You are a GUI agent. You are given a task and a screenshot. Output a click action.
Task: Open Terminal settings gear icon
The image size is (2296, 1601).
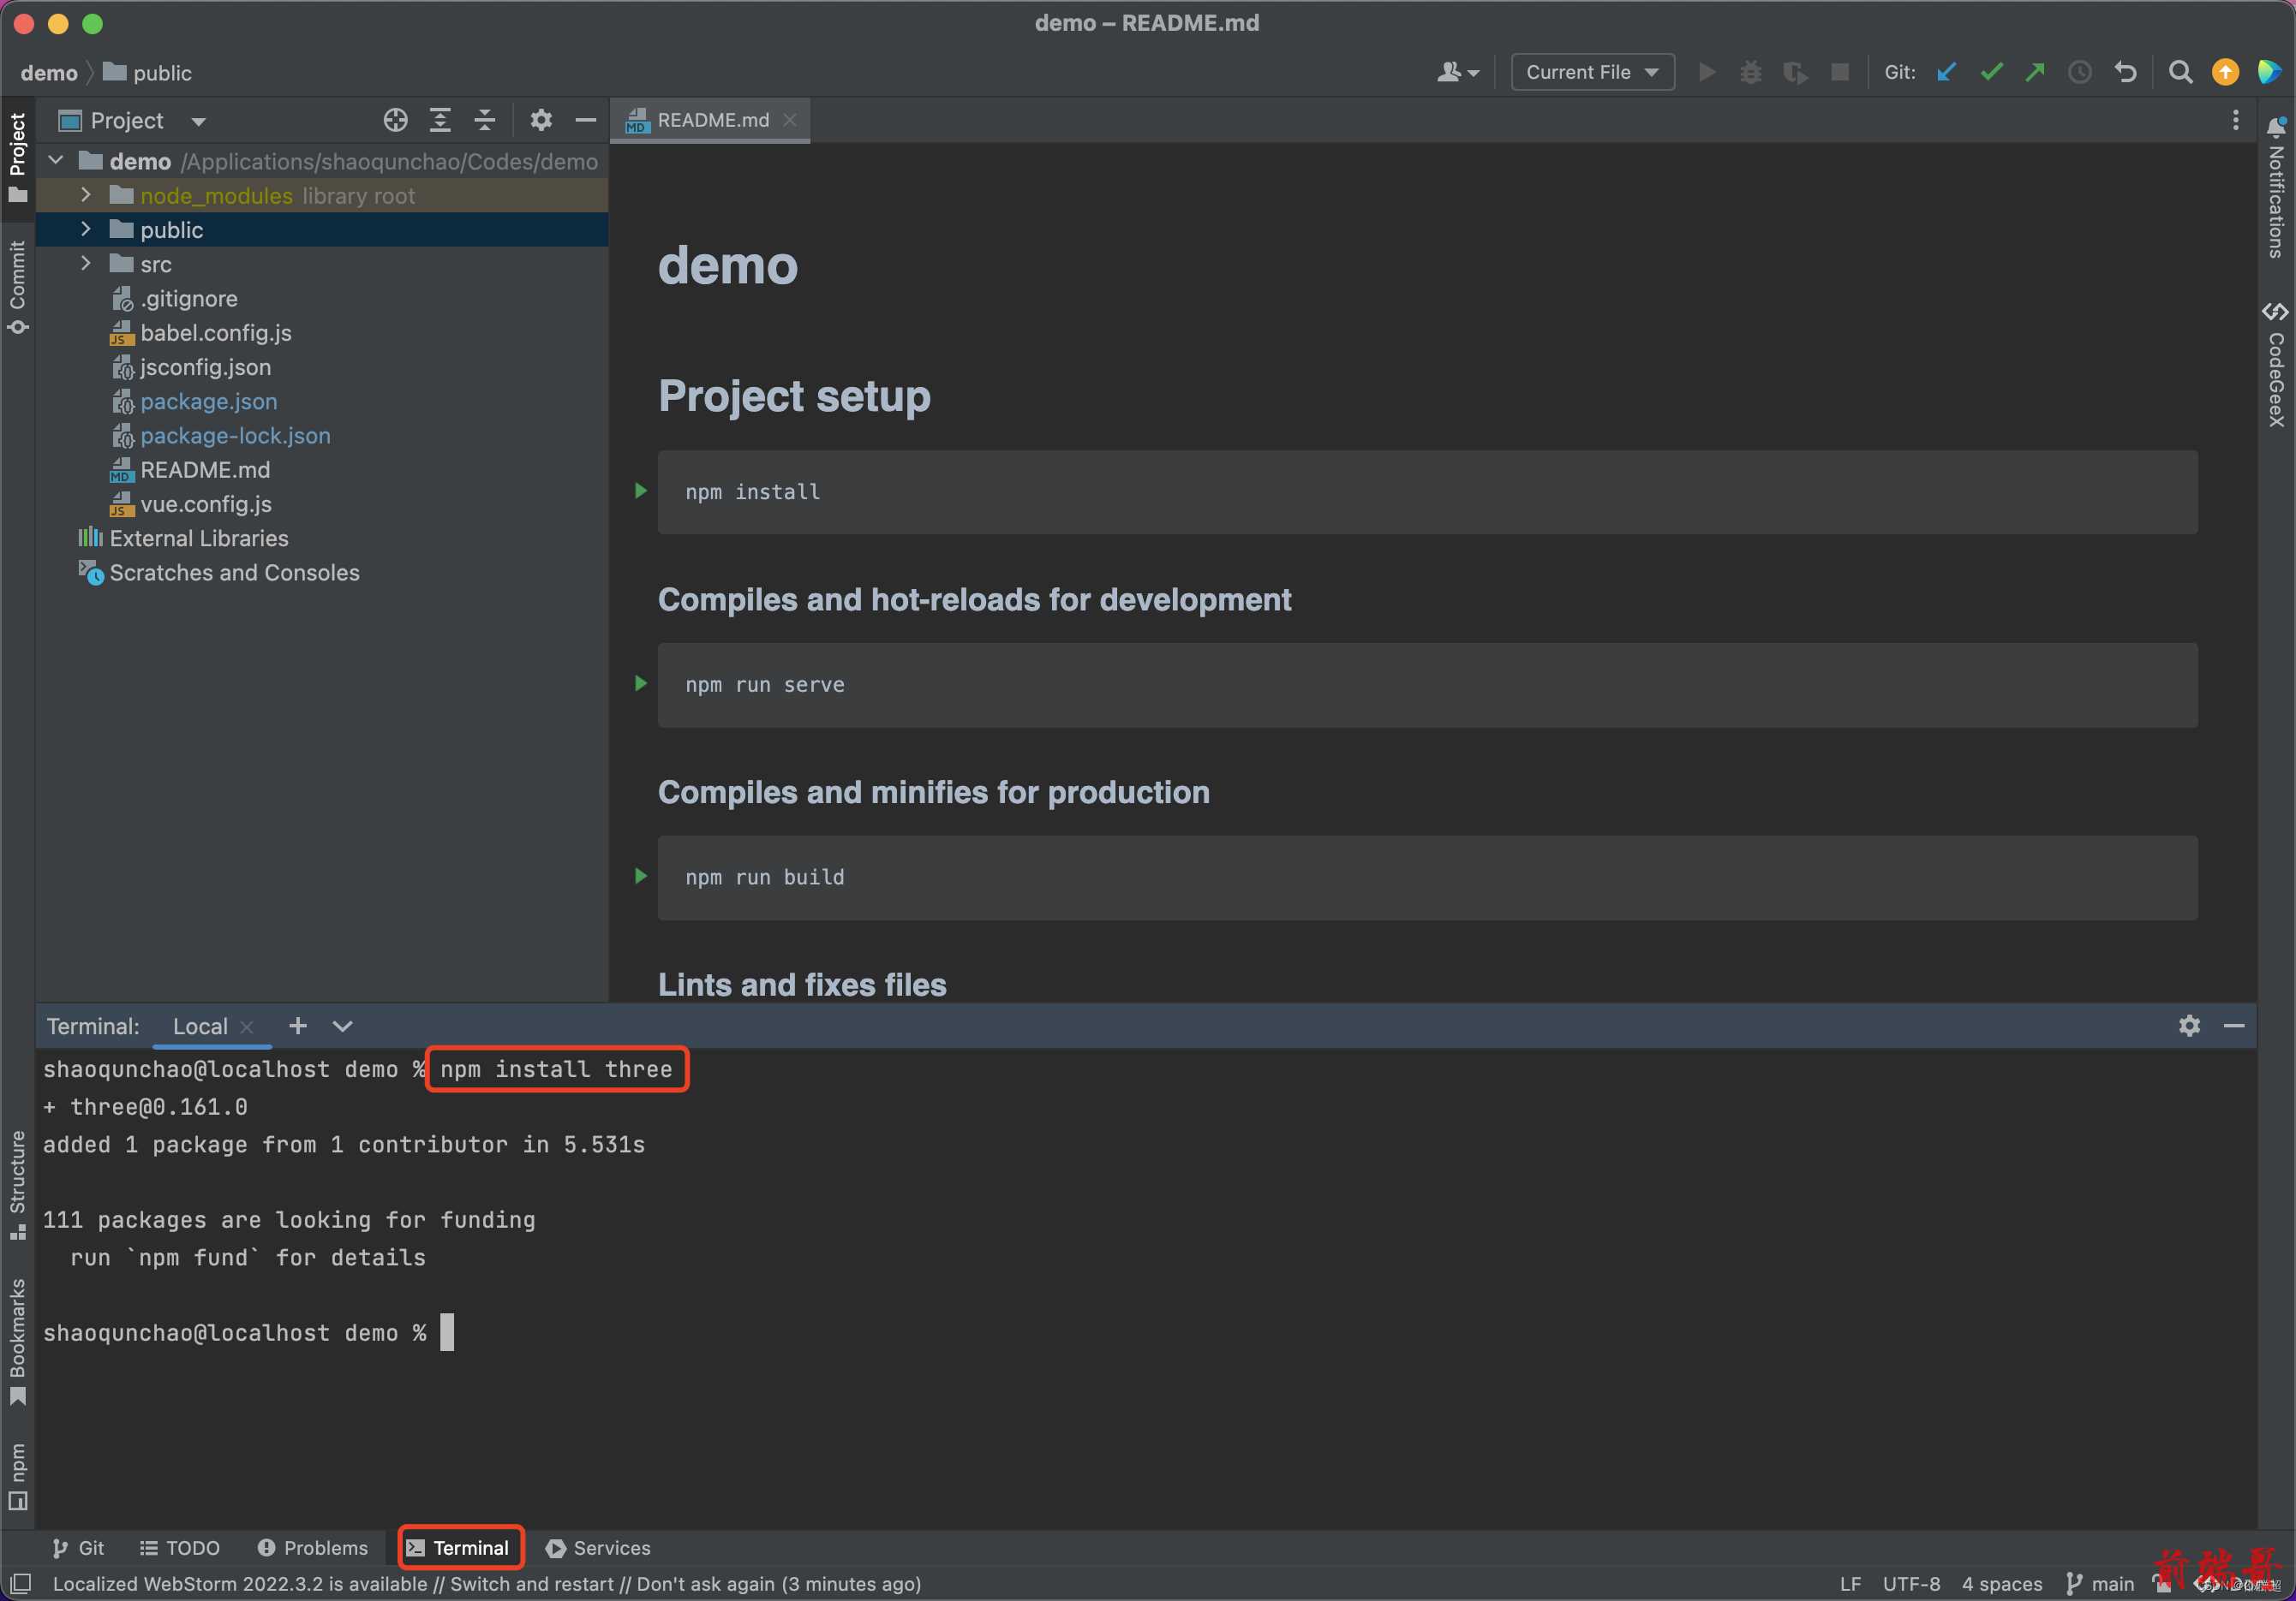pos(2189,1027)
